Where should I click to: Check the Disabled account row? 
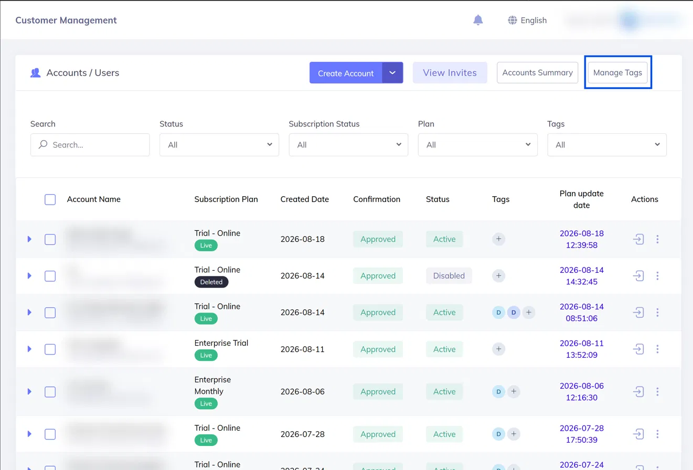(50, 276)
